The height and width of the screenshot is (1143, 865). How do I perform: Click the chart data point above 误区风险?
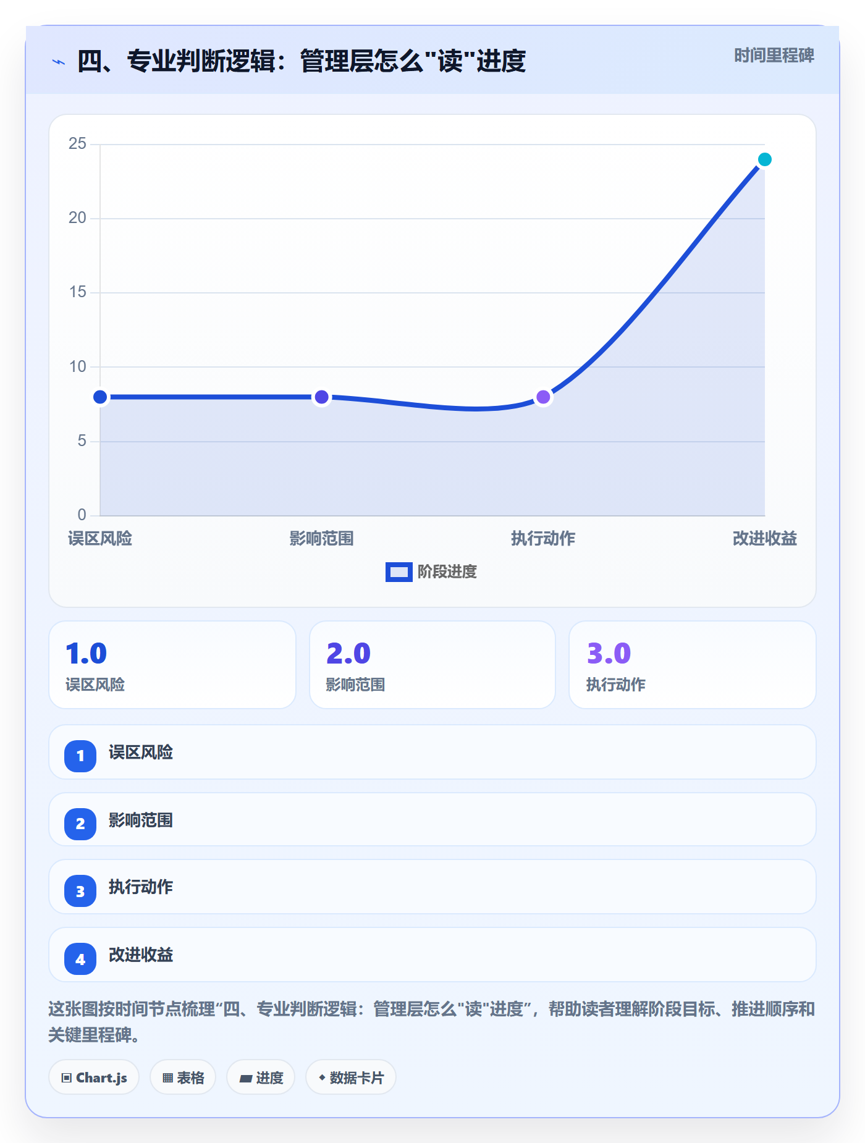click(100, 397)
